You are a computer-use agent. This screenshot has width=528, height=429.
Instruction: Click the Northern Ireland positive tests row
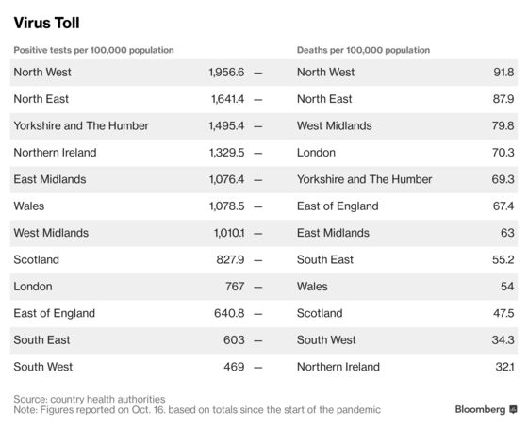137,153
